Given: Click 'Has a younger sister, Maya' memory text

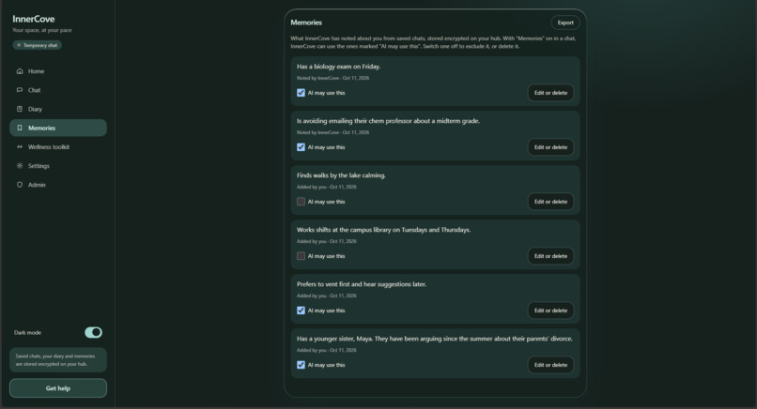Looking at the screenshot, I should coord(435,339).
